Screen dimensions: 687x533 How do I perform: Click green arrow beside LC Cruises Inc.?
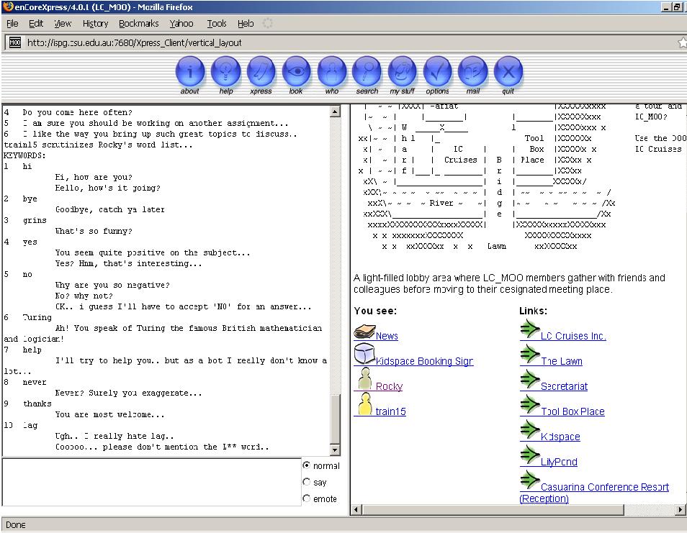pos(530,329)
